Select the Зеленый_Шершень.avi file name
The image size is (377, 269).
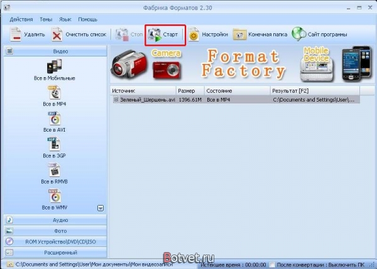(x=148, y=100)
